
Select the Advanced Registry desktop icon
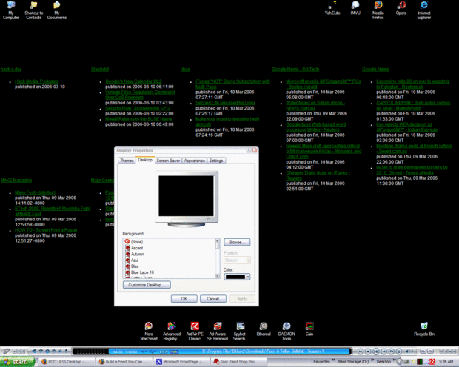[x=172, y=331]
